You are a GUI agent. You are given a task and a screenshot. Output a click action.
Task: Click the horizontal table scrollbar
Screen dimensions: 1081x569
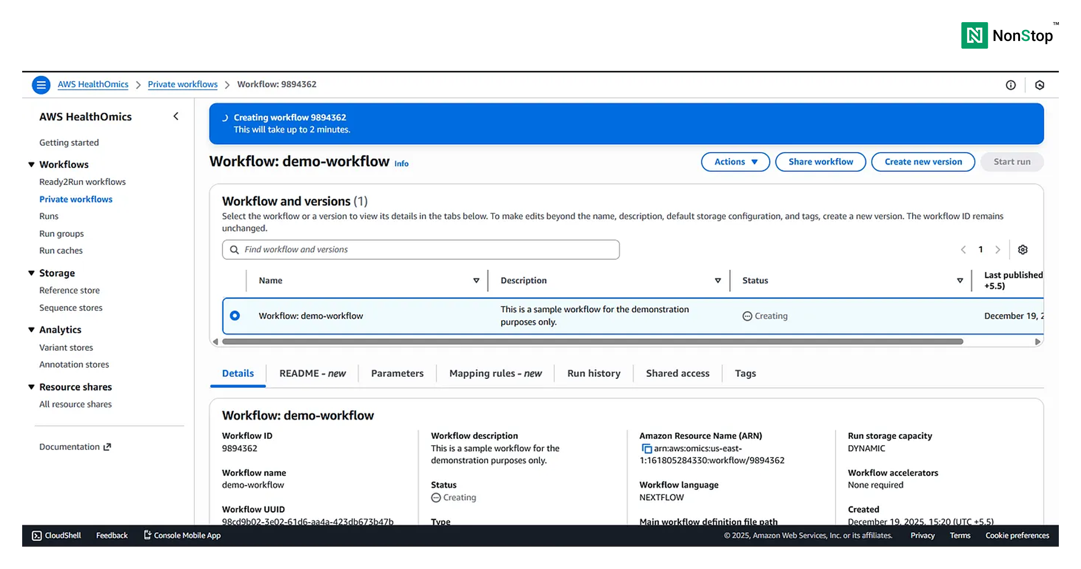click(592, 342)
